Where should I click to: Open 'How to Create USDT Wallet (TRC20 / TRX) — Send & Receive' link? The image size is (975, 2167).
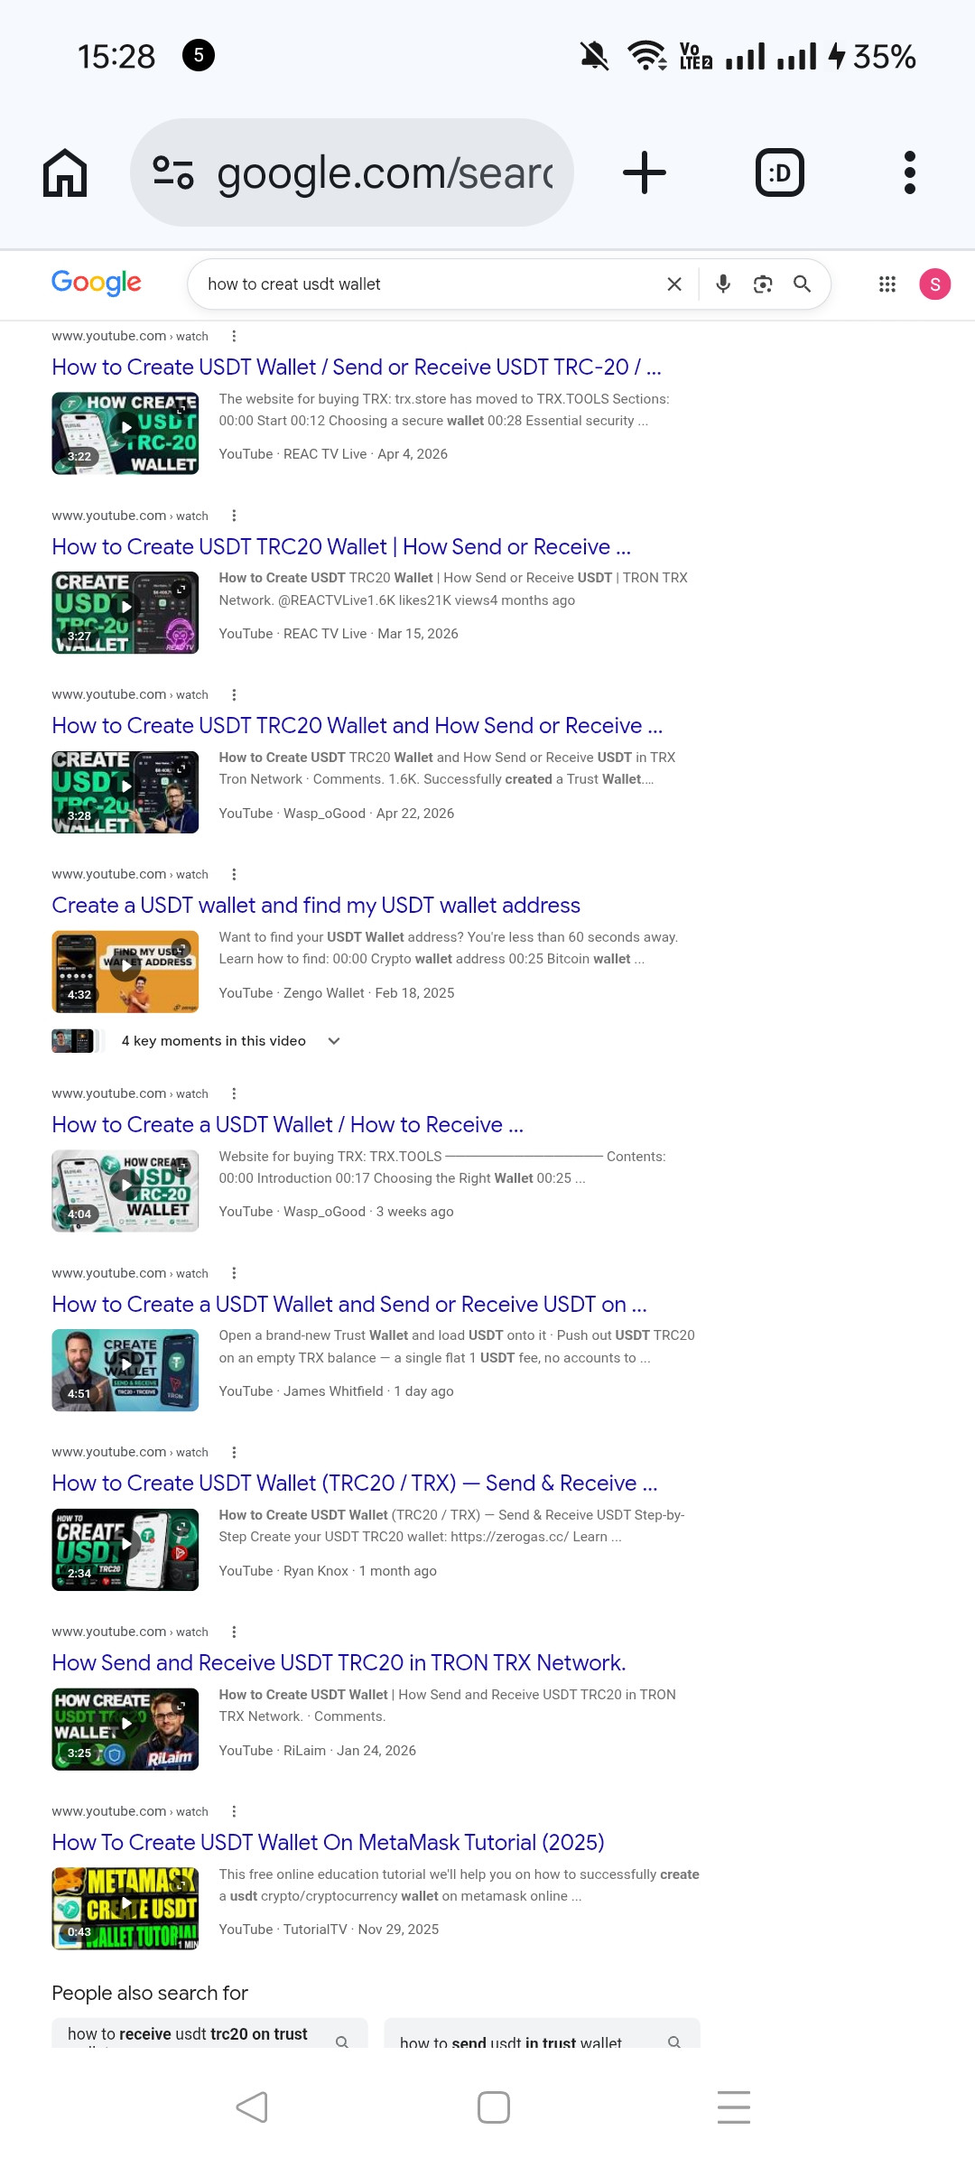coord(355,1483)
